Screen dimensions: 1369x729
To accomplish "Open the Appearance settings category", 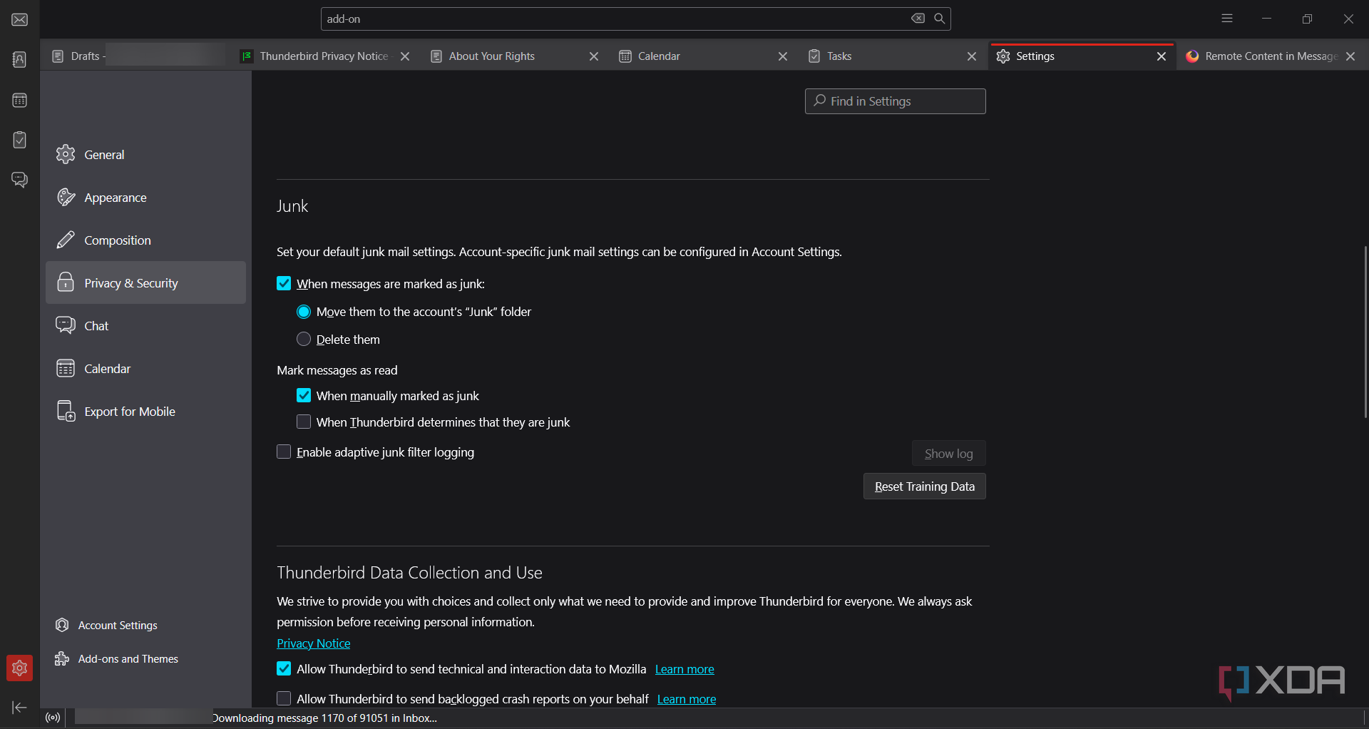I will 145,197.
